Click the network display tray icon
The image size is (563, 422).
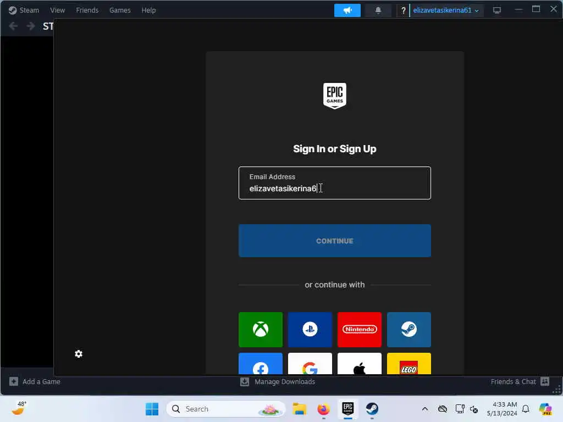[460, 409]
